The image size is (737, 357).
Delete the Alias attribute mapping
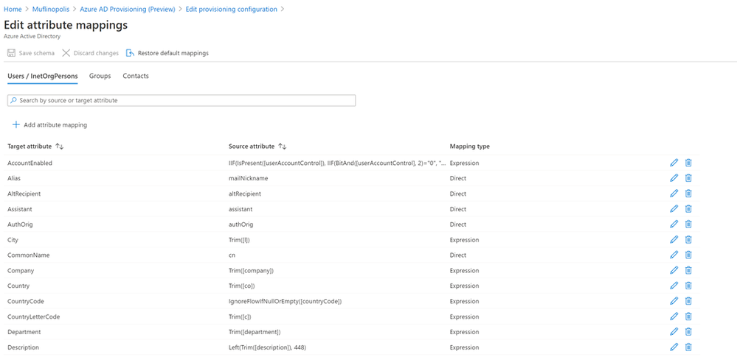coord(688,178)
